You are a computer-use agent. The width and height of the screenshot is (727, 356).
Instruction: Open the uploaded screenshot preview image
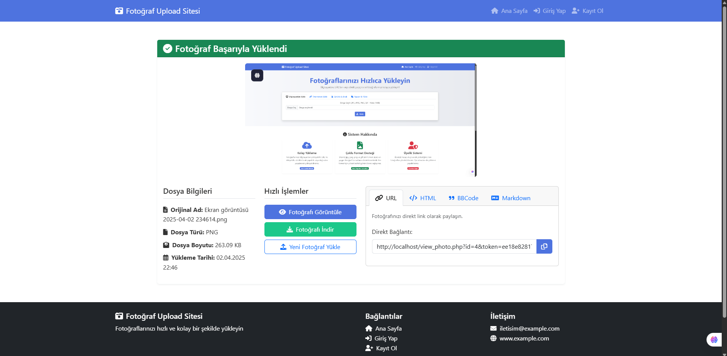tap(360, 120)
